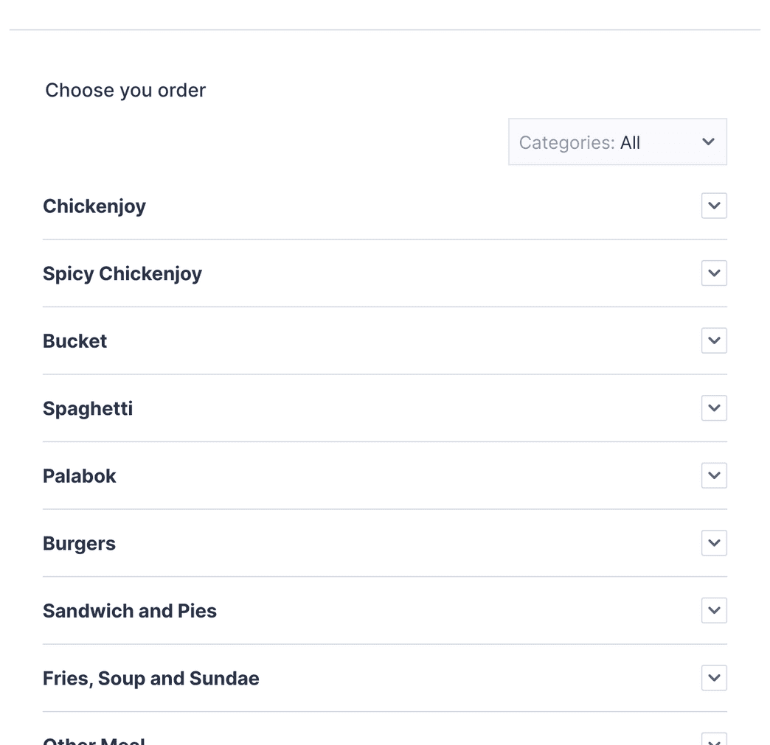Open the Sandwich and Pies chevron
The image size is (770, 745).
713,610
